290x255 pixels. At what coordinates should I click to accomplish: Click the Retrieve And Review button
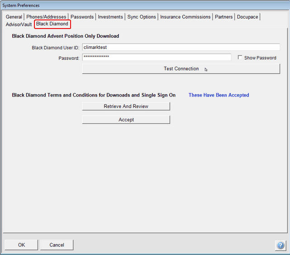(126, 106)
